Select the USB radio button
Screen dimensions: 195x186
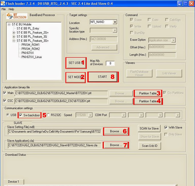coord(8,115)
